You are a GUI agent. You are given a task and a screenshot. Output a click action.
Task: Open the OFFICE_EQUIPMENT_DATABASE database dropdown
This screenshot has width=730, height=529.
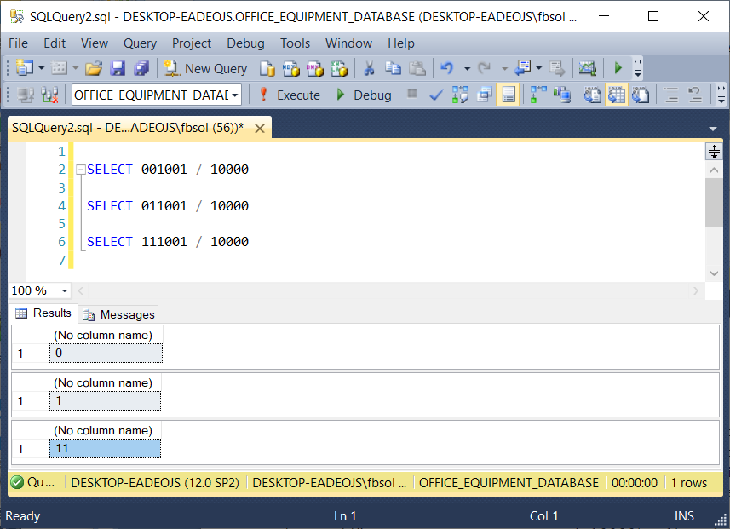coord(235,95)
